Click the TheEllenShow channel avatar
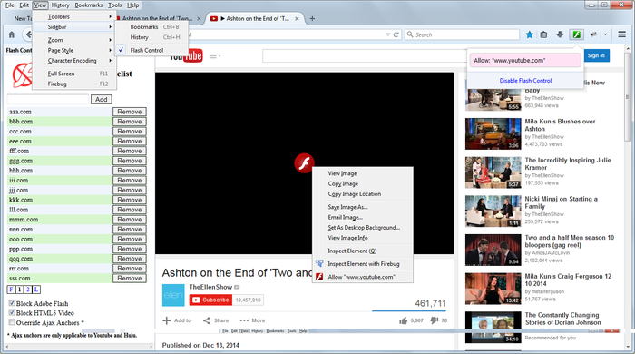The height and width of the screenshot is (354, 635). [x=173, y=295]
